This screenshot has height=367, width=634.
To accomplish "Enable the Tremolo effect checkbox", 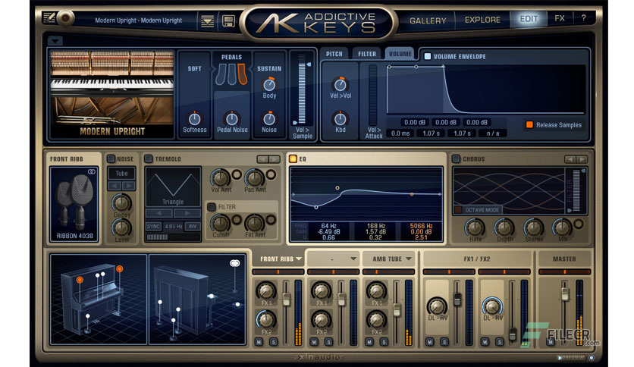I will (x=149, y=158).
